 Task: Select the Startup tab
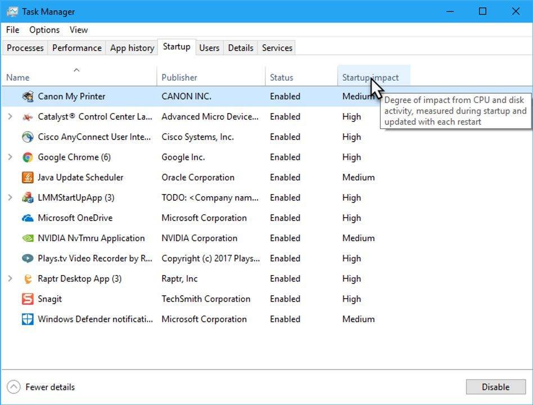click(x=177, y=47)
